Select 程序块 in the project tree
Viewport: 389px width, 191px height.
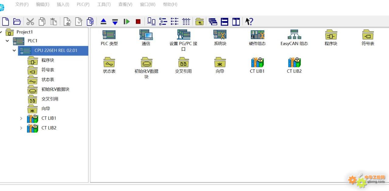(x=48, y=60)
